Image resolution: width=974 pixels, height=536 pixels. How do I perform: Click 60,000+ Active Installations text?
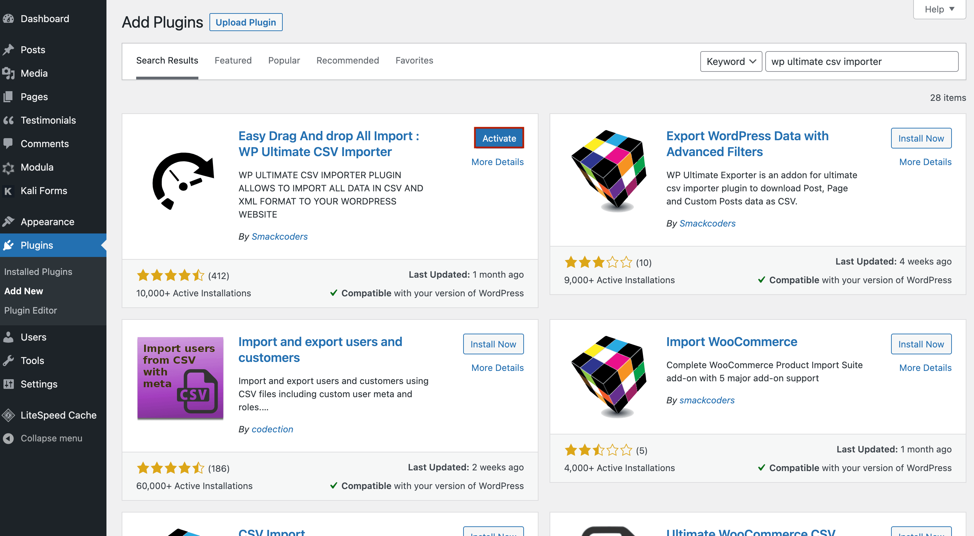(x=194, y=486)
